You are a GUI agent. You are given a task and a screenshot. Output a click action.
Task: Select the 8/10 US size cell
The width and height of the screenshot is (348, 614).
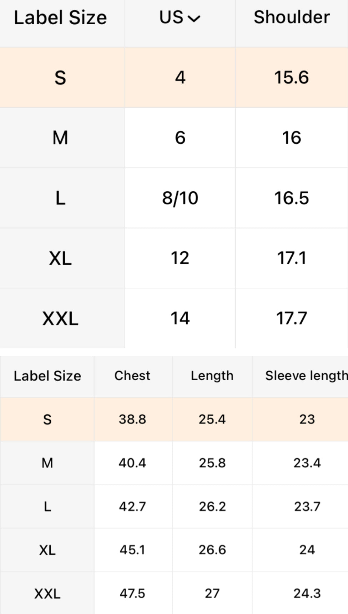pos(180,198)
